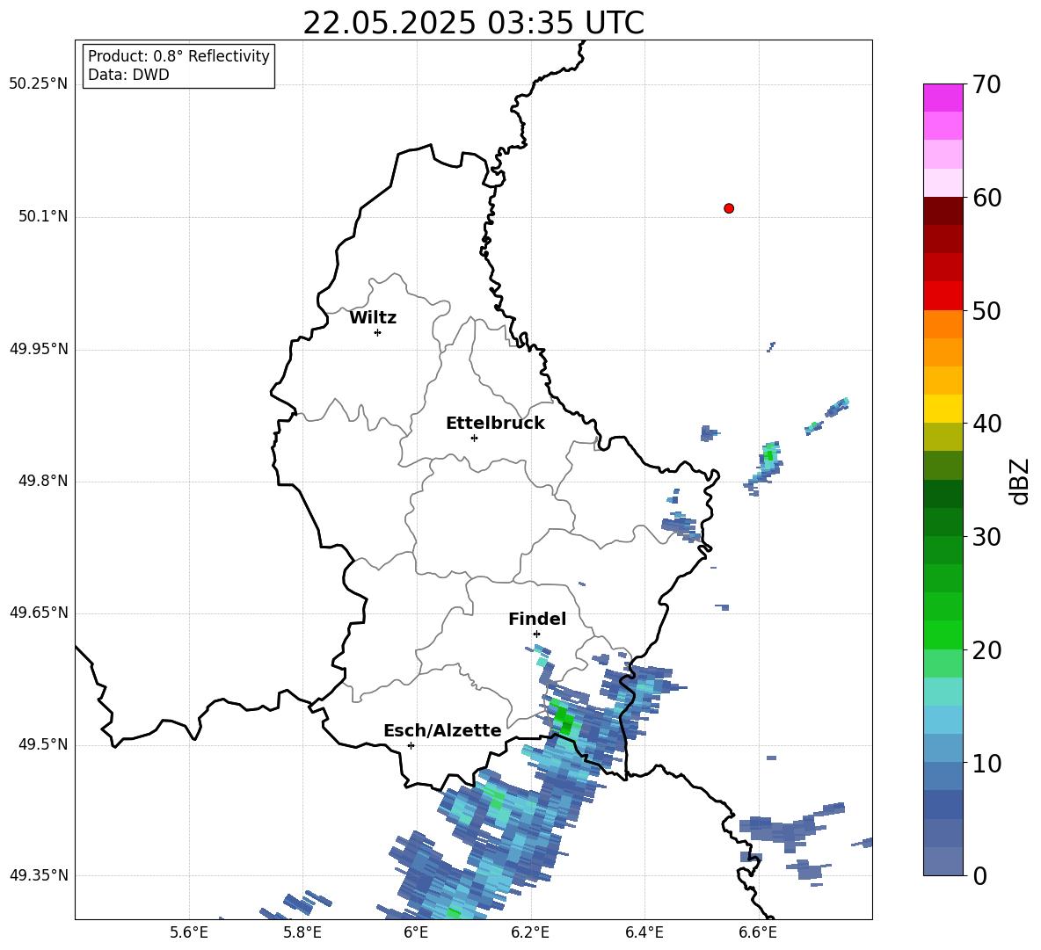Click the colorbar value 50

(986, 311)
